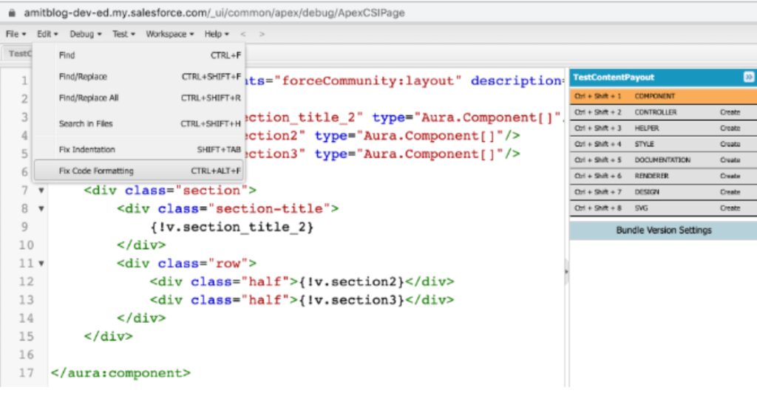Open Bundle Version Settings
The height and width of the screenshot is (396, 757).
click(663, 231)
